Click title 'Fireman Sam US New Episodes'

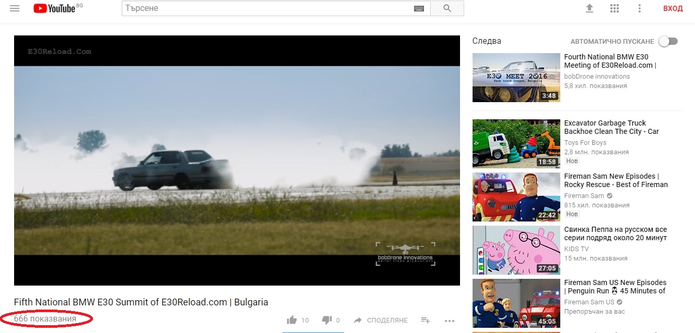click(615, 287)
